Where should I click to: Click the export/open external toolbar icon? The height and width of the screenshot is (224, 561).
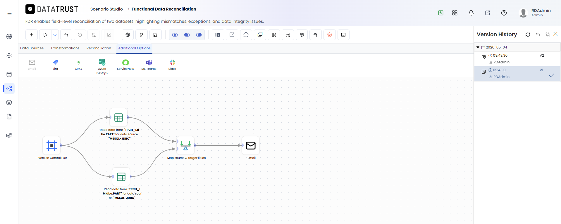pos(232,35)
